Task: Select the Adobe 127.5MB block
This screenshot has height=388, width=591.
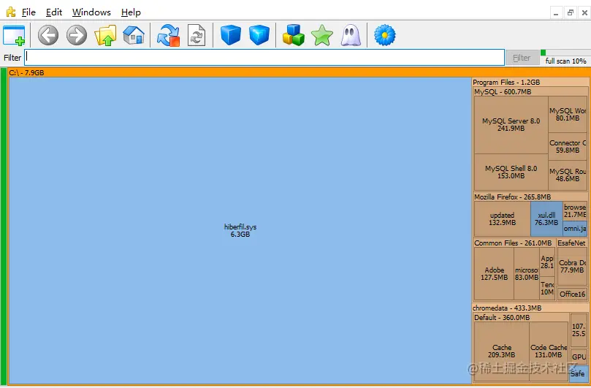Action: tap(494, 274)
